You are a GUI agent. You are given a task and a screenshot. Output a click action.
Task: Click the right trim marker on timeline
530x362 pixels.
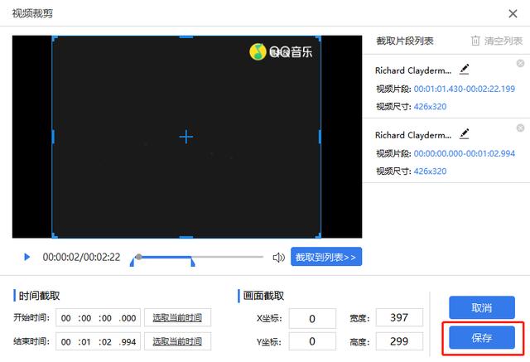click(193, 262)
